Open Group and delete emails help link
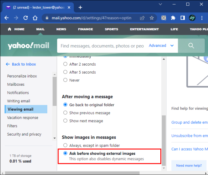208x175 pixels. tap(190, 122)
